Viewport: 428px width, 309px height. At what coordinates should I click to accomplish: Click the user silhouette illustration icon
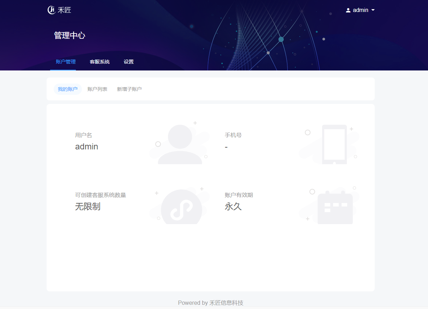click(180, 144)
